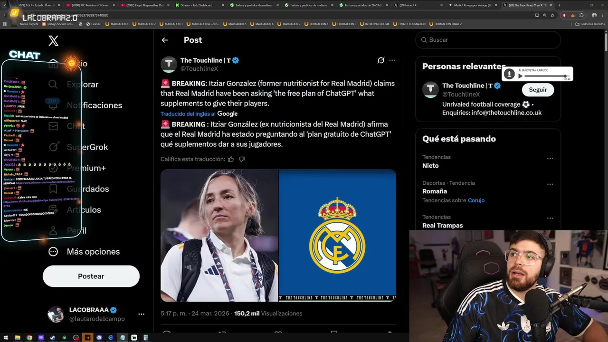Viewport: 608px width, 342px height.
Task: Open the Itziar González photo
Action: [219, 236]
